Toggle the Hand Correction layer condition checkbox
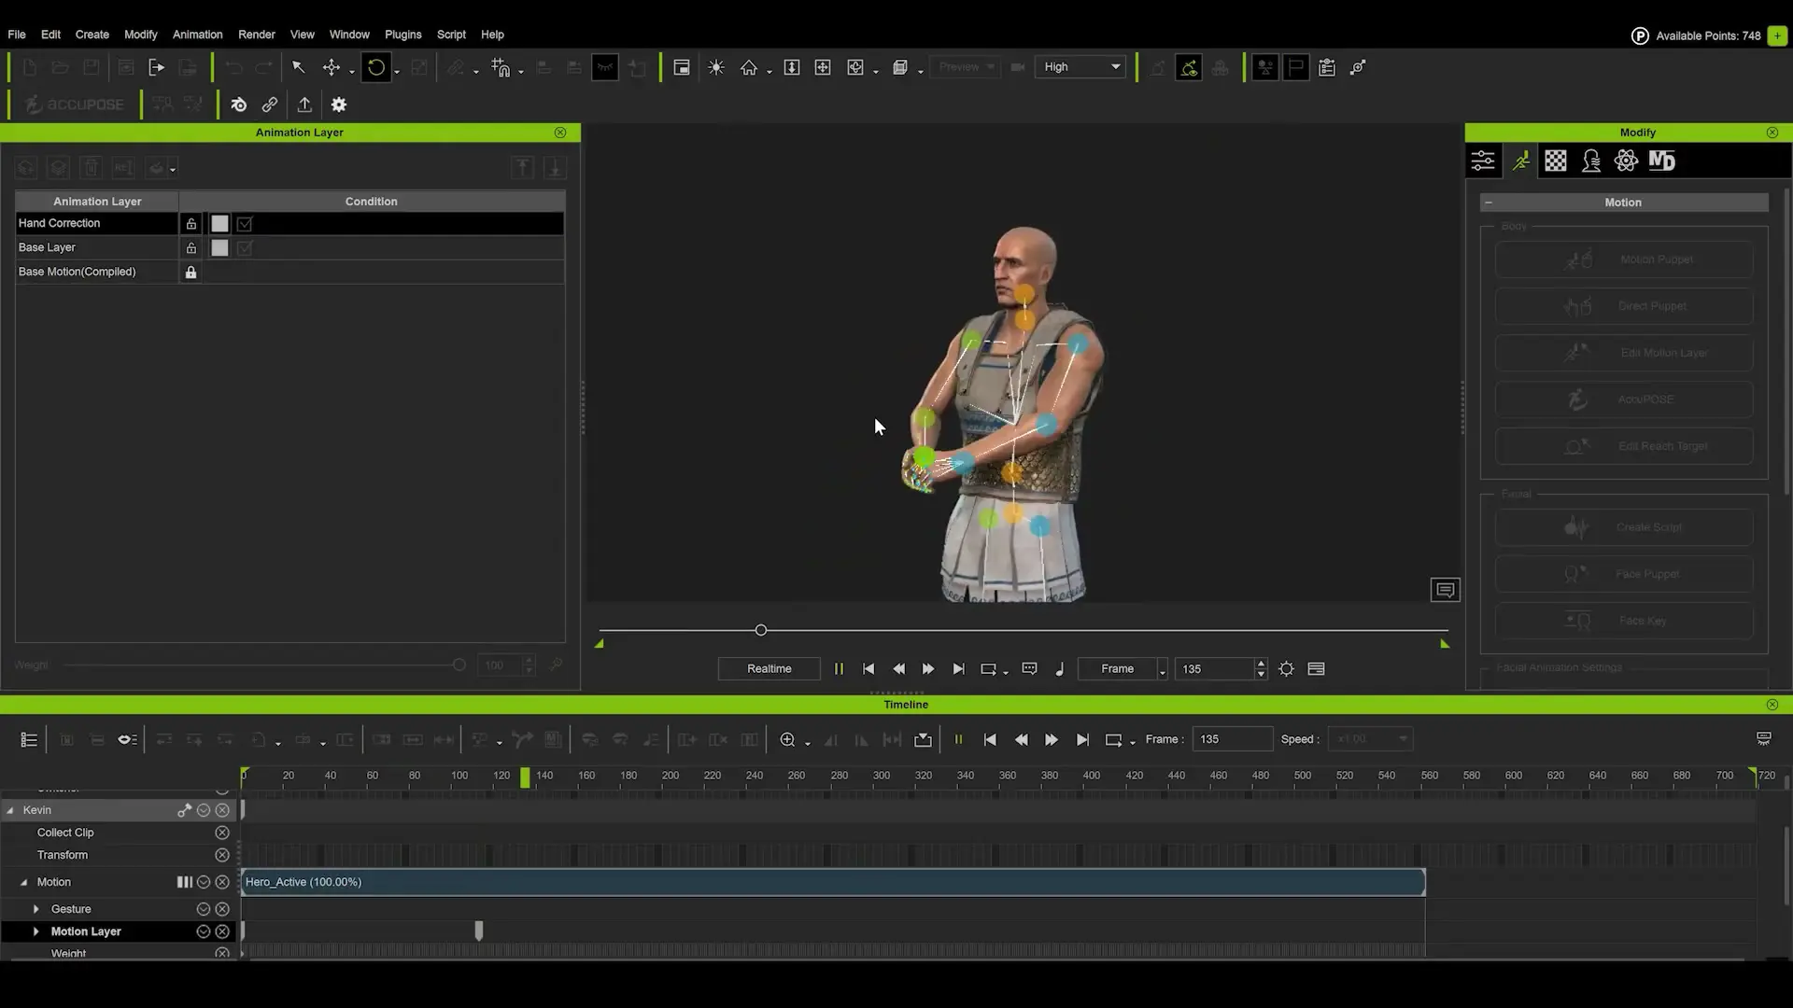Image resolution: width=1793 pixels, height=1008 pixels. 244,224
